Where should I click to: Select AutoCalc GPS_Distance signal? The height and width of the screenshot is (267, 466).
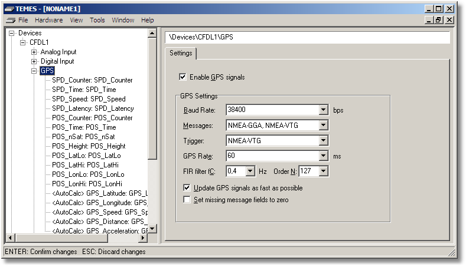pos(100,222)
